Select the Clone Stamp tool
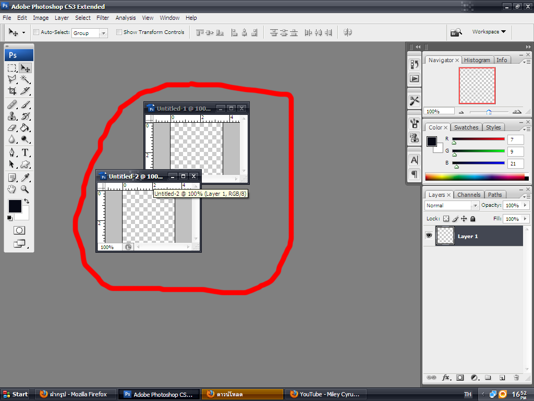 pos(12,116)
